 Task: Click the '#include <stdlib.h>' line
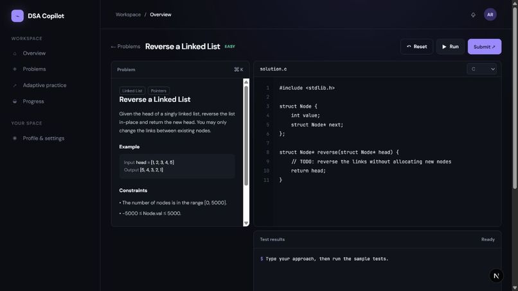click(x=307, y=88)
